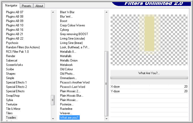Select Plugins AB 08 category
The image size is (193, 123).
pyautogui.click(x=15, y=17)
